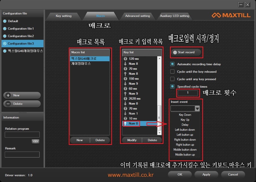Select Configuration file1 profile label
256x182 pixels.
pos(21,29)
